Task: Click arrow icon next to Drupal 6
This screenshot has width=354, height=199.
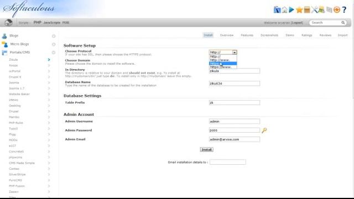Action: point(49,77)
